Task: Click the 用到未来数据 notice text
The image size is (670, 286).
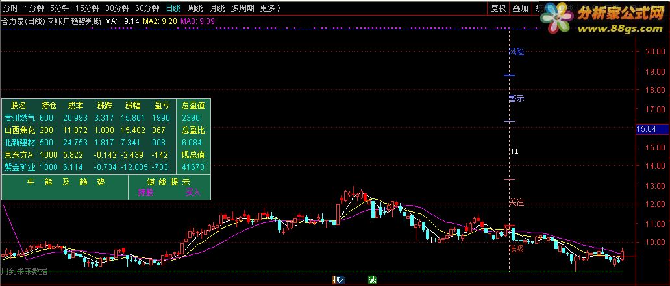Action: tap(24, 271)
